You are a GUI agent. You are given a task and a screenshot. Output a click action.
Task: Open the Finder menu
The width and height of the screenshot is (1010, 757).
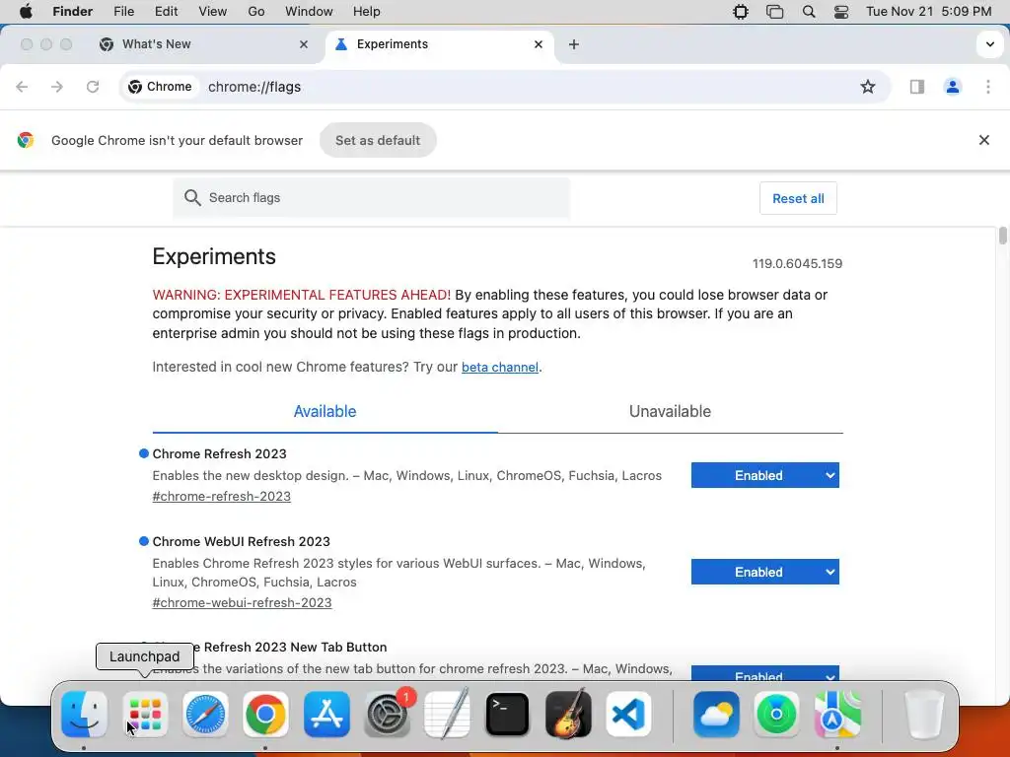pyautogui.click(x=73, y=12)
